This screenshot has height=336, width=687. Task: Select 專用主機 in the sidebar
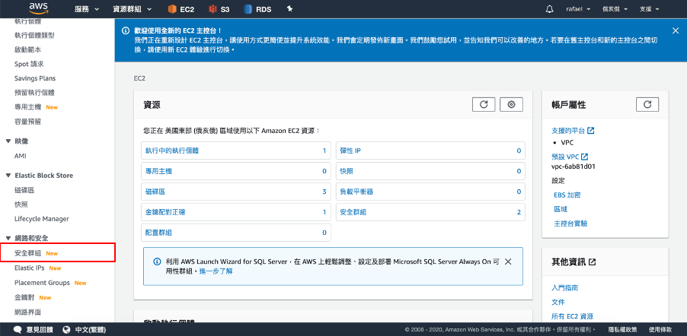click(27, 106)
